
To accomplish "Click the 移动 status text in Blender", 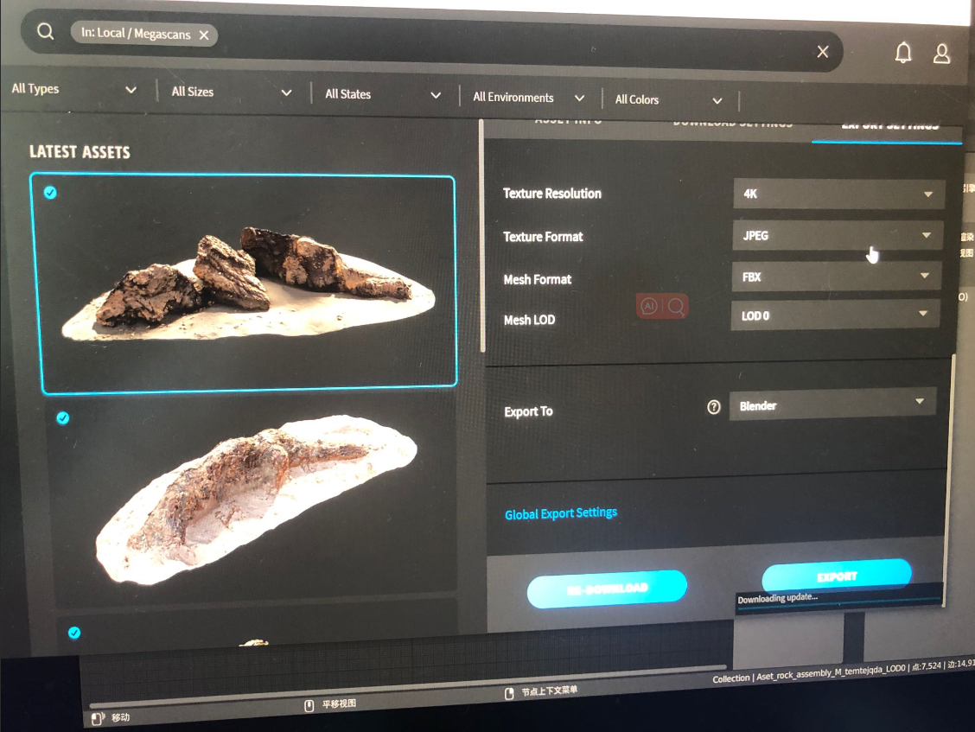I will tap(121, 717).
